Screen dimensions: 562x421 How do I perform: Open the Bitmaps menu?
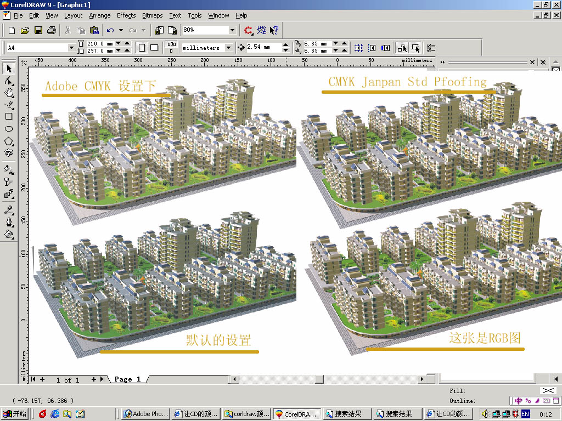[153, 15]
